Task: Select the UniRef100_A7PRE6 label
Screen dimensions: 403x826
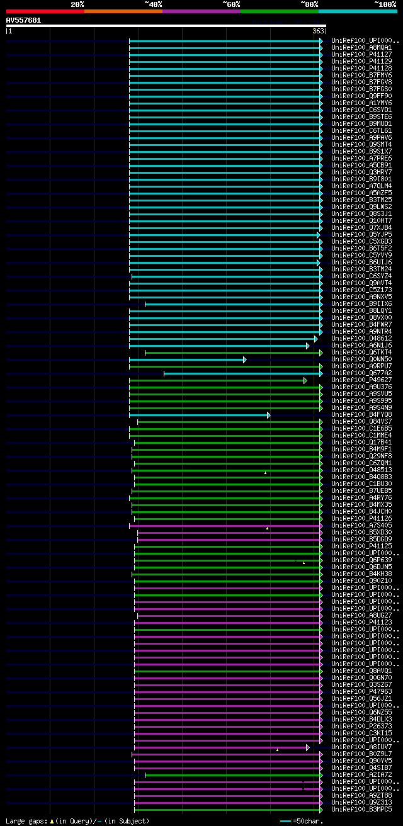Action: click(361, 159)
